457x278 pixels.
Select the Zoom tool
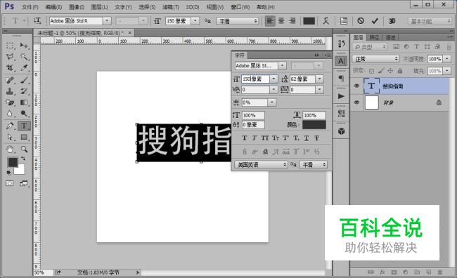(x=24, y=150)
